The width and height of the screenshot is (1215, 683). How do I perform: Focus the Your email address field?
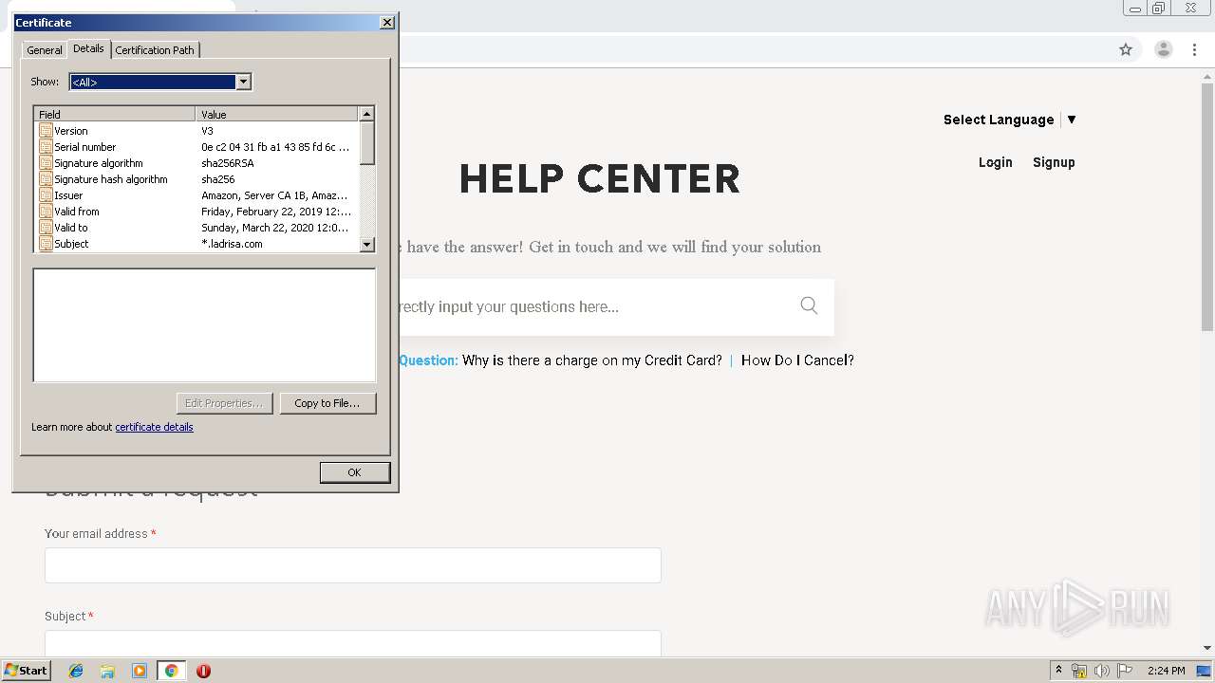pyautogui.click(x=353, y=565)
